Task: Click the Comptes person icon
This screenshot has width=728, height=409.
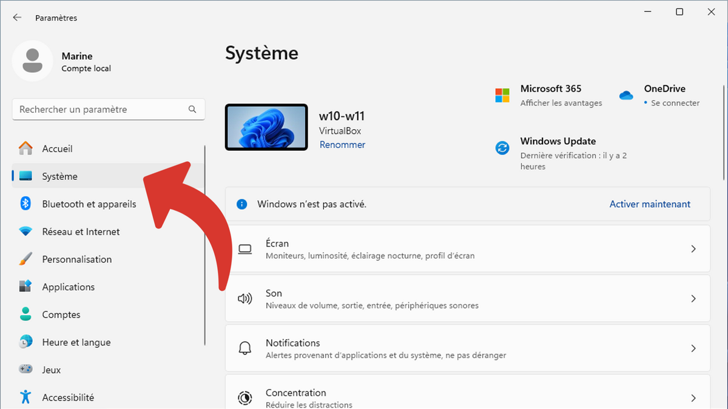Action: pyautogui.click(x=25, y=314)
